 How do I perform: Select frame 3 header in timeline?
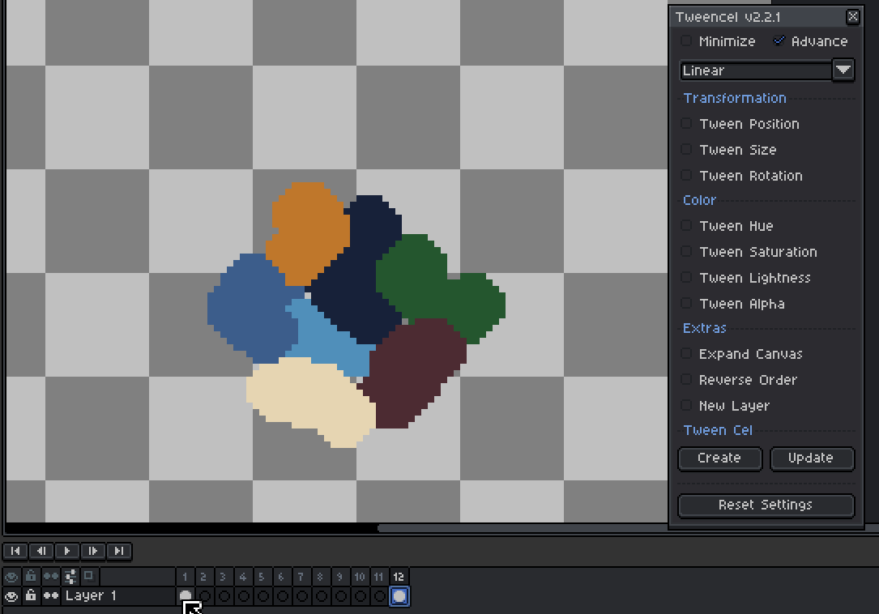point(224,577)
